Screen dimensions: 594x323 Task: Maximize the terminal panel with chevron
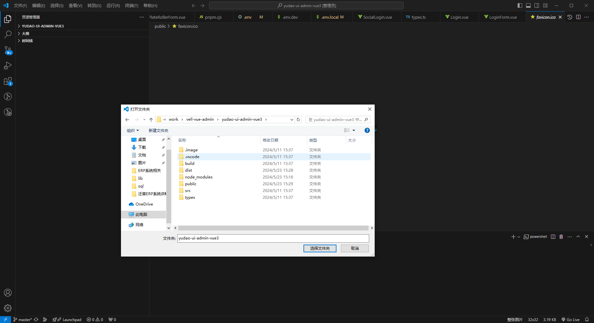point(578,237)
